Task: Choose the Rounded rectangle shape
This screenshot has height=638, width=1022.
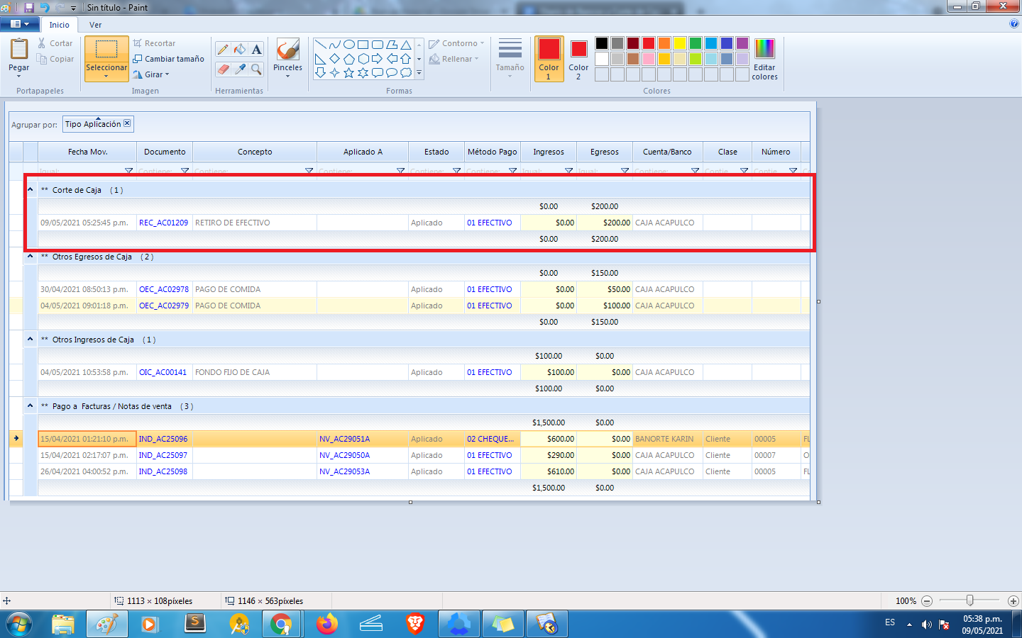Action: pyautogui.click(x=377, y=45)
